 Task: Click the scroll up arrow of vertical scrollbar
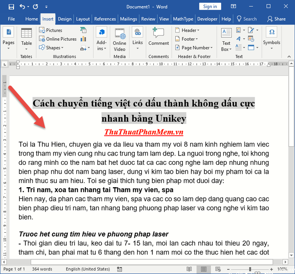tap(292, 64)
